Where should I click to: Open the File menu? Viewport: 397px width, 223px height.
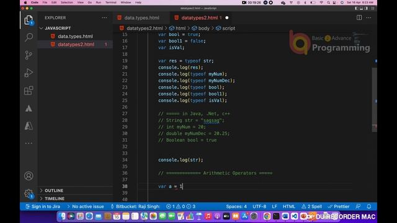[45, 2]
